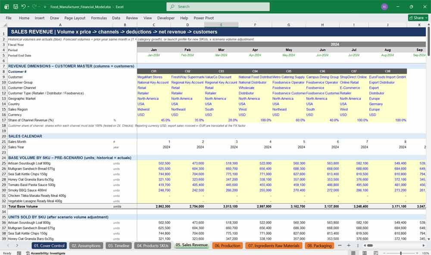Click next sheet navigation arrow
Screen dimensions: 431x255
[x=17, y=246]
